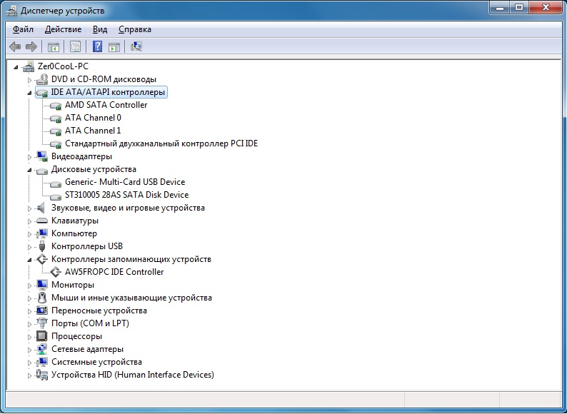Click the action pane toolbar icon with green arrow
This screenshot has width=567, height=414.
[114, 46]
